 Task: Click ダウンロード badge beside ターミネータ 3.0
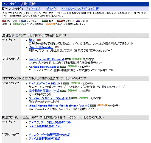[x=83, y=98]
